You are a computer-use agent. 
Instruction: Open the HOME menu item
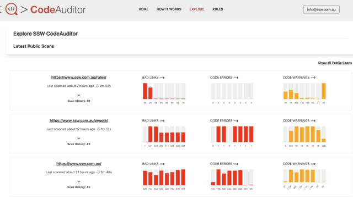(143, 9)
